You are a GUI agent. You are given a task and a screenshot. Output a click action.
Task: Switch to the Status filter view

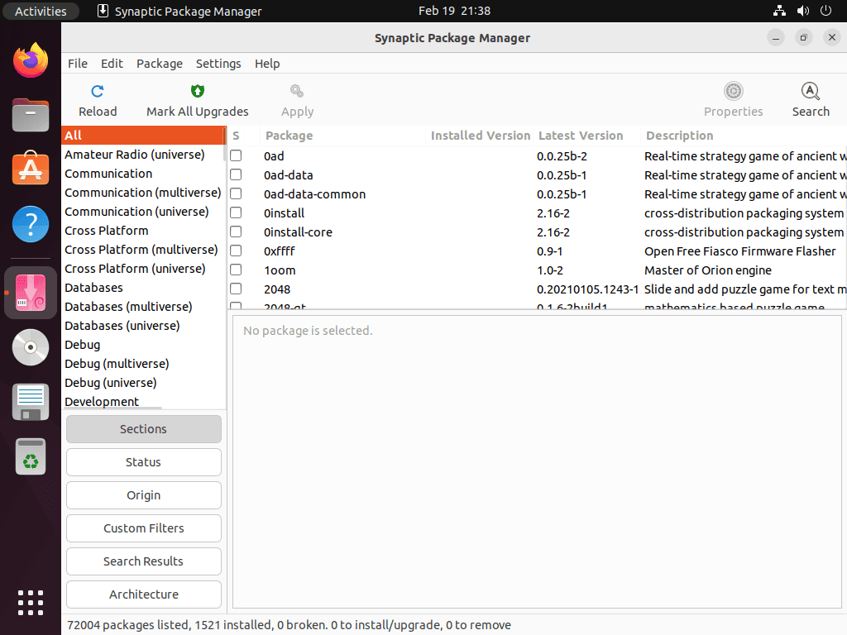[x=143, y=462]
